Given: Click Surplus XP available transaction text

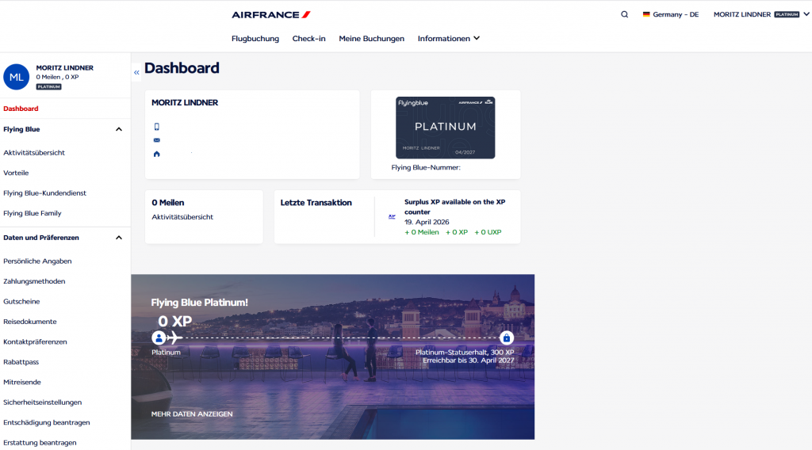Looking at the screenshot, I should pos(454,207).
